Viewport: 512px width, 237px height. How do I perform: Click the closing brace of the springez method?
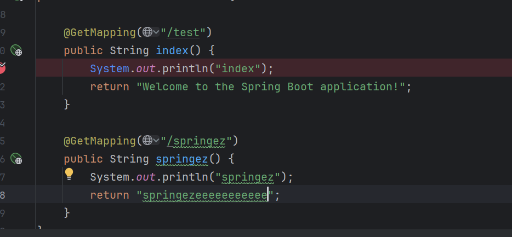[x=67, y=213]
